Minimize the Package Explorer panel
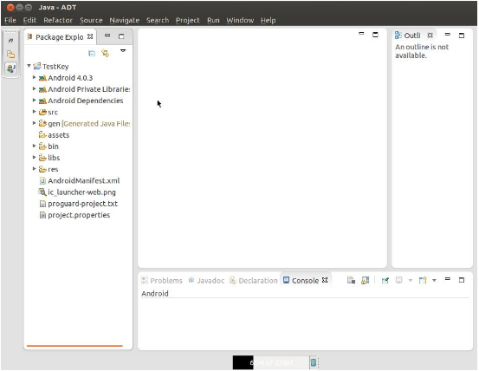479x371 pixels. pos(107,36)
